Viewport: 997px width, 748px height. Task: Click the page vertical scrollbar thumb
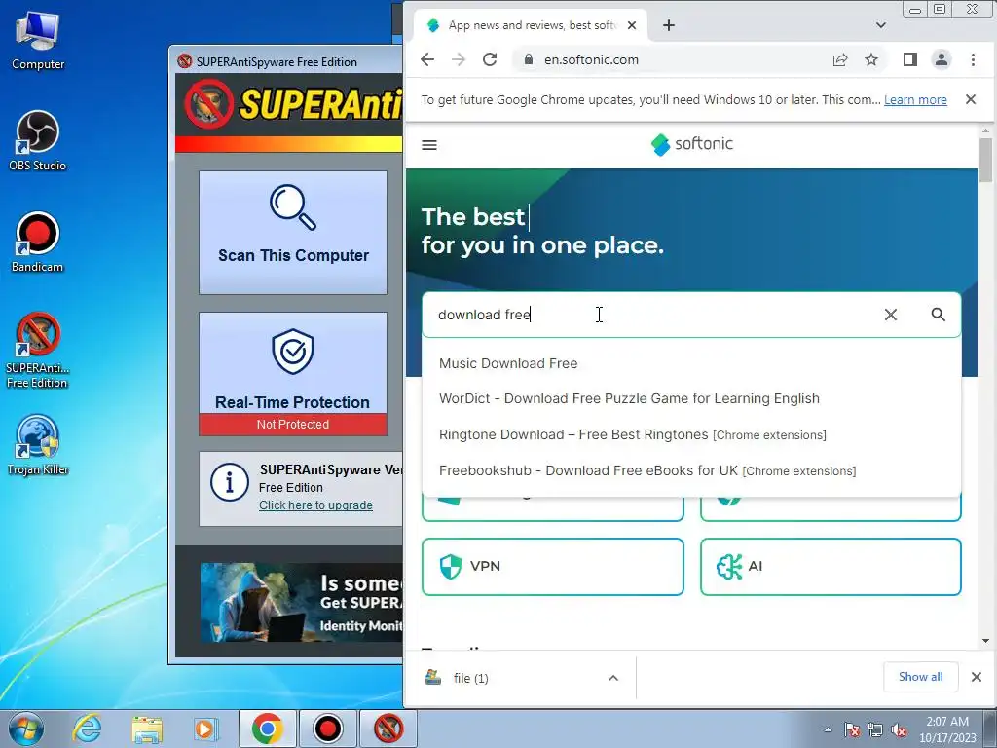(985, 160)
